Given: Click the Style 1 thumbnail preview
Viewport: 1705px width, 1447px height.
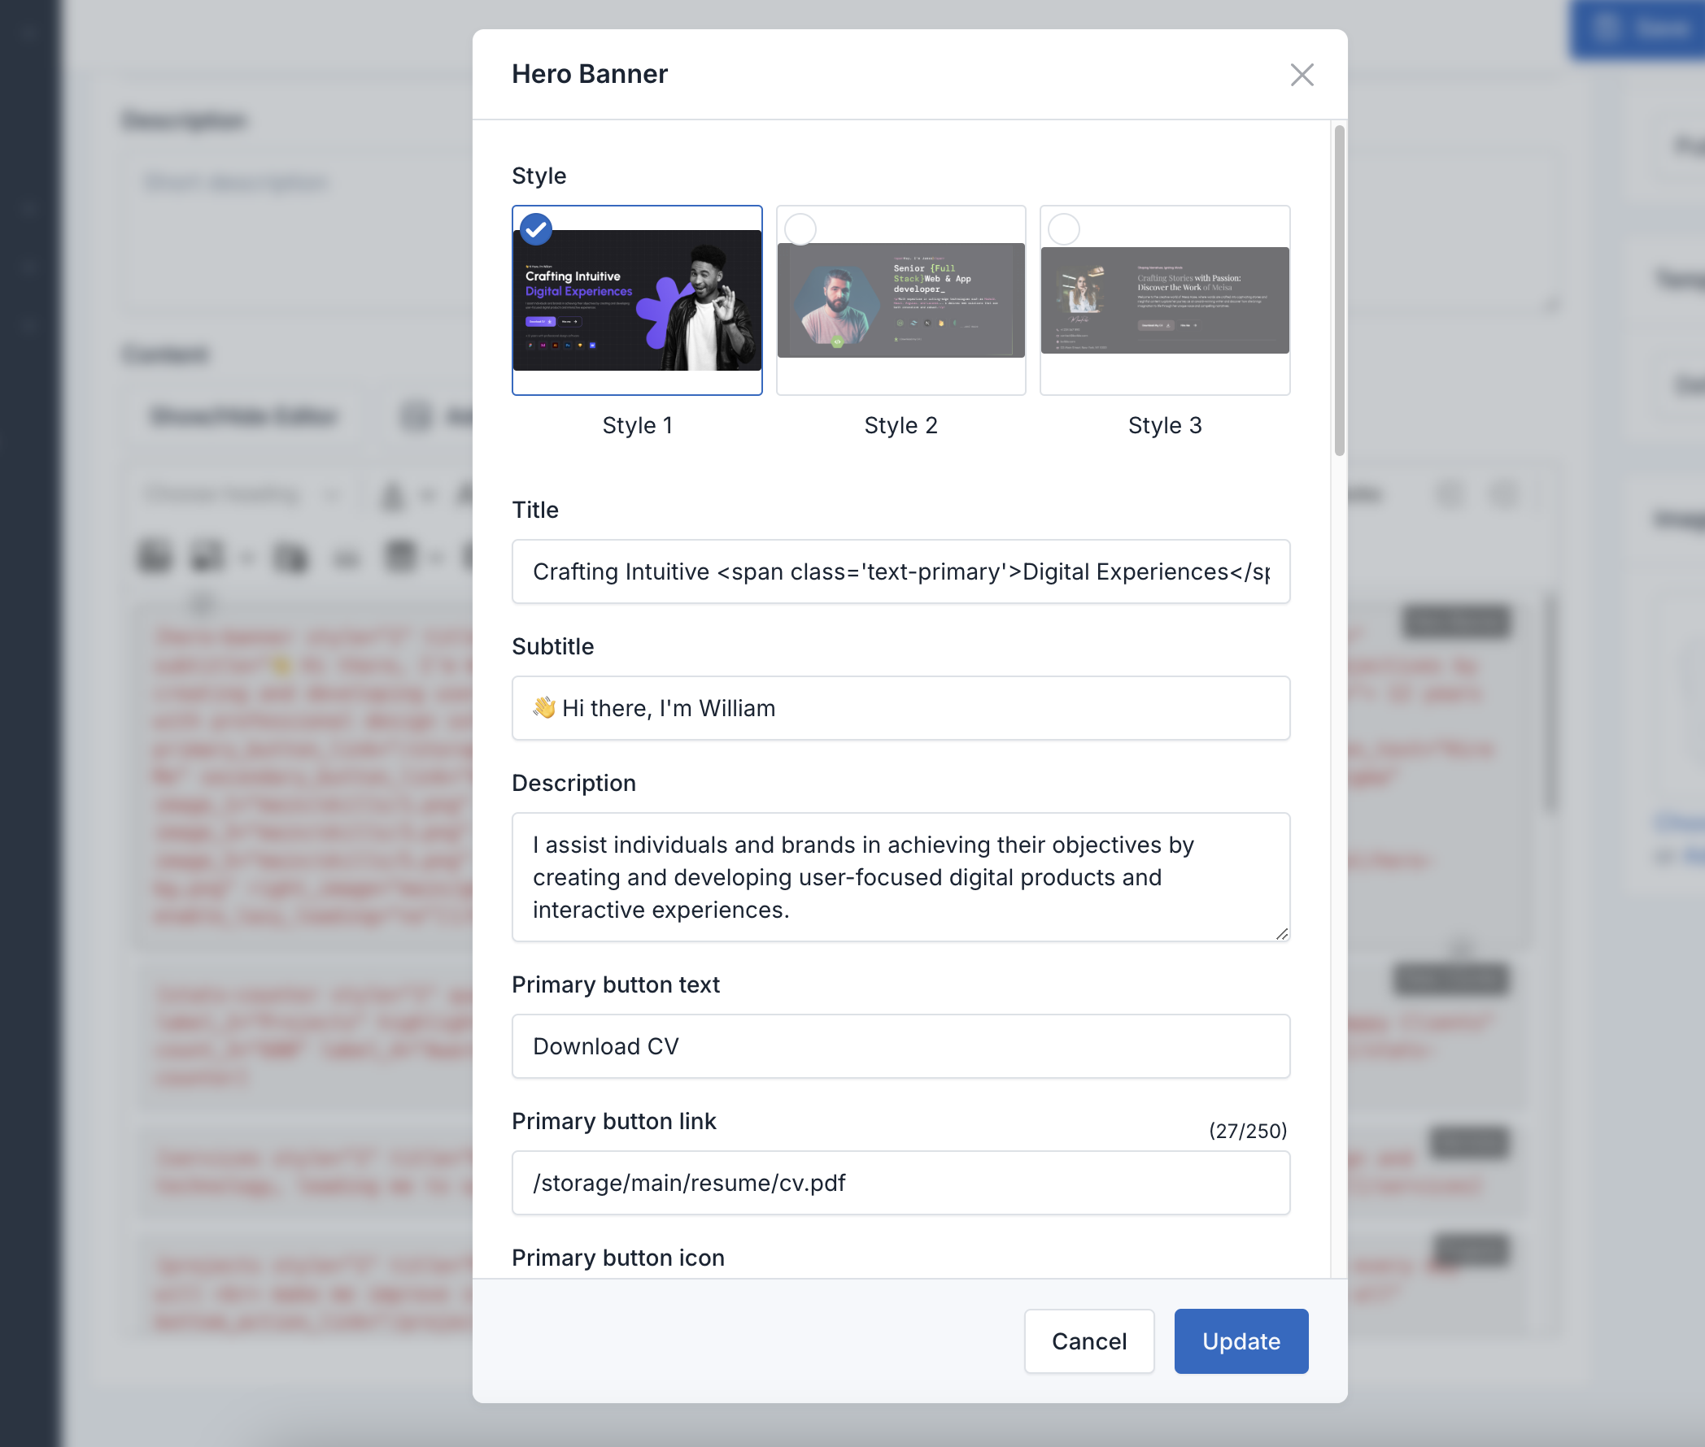Looking at the screenshot, I should 636,300.
